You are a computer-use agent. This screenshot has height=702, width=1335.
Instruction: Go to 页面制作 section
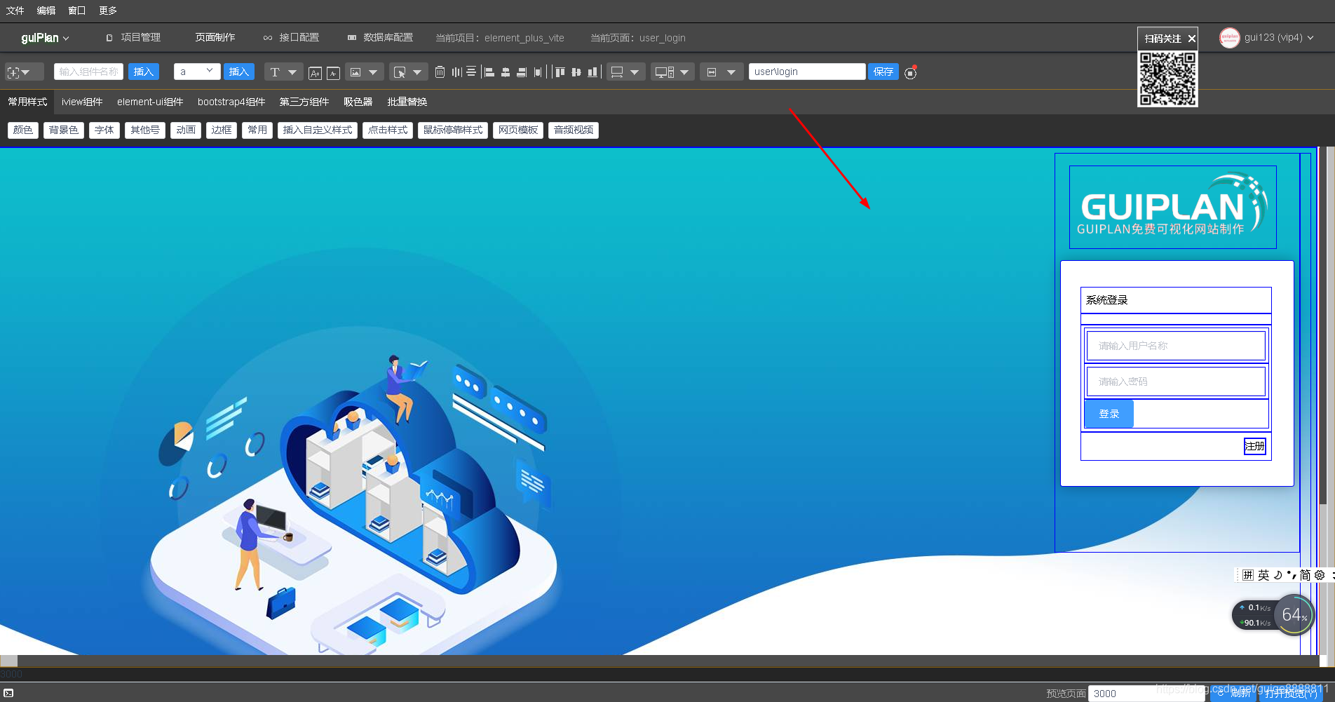pos(215,38)
